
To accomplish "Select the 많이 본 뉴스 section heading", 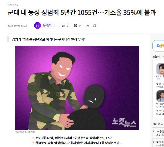I will click(158, 124).
